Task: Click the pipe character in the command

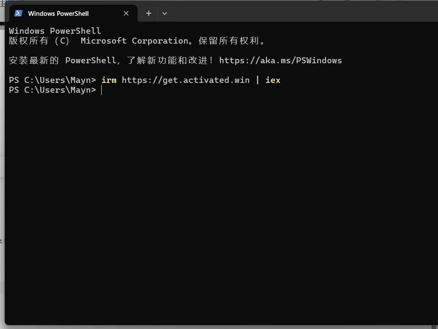Action: (x=258, y=80)
